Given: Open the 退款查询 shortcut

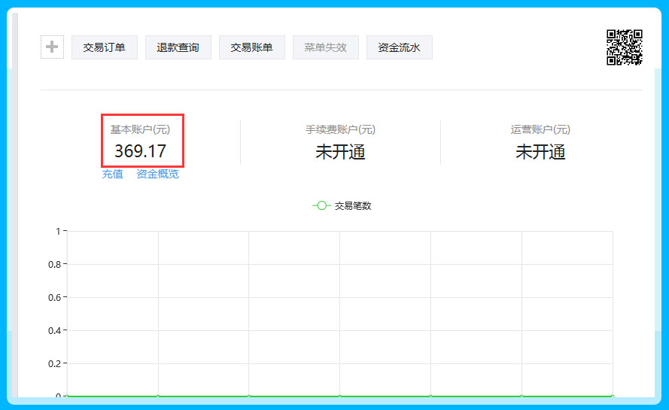Looking at the screenshot, I should click(178, 47).
